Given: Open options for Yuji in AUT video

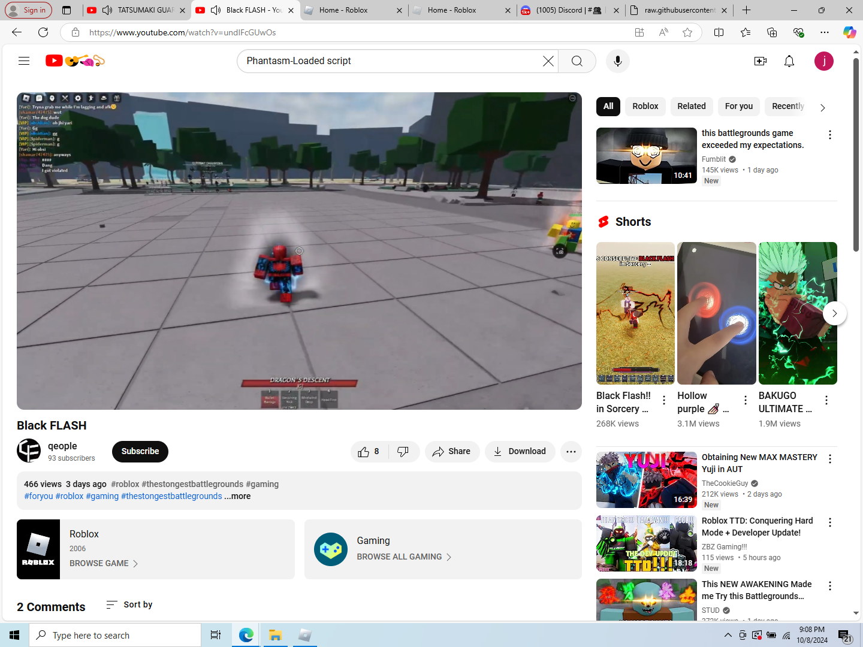Looking at the screenshot, I should (x=830, y=459).
